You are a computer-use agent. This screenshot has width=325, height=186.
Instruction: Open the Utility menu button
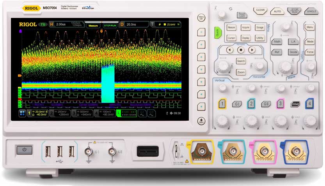(x=259, y=38)
